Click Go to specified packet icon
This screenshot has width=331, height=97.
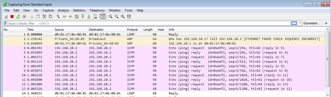(77, 17)
